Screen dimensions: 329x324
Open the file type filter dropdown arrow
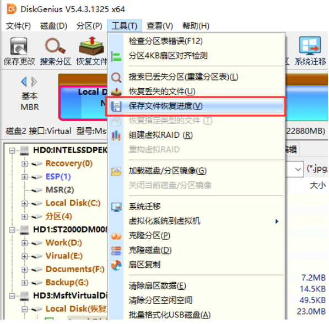[298, 169]
